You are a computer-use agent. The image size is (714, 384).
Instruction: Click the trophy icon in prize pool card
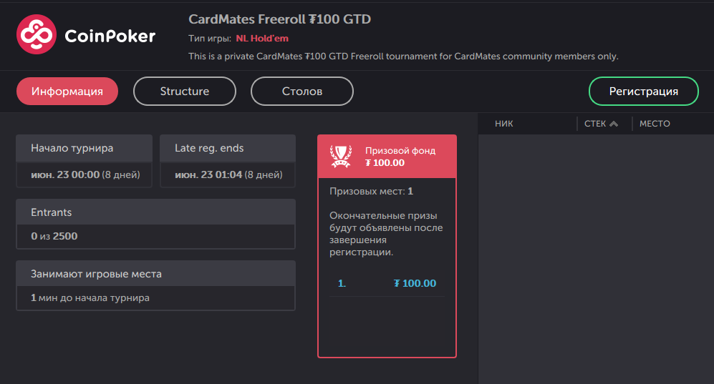(x=341, y=157)
